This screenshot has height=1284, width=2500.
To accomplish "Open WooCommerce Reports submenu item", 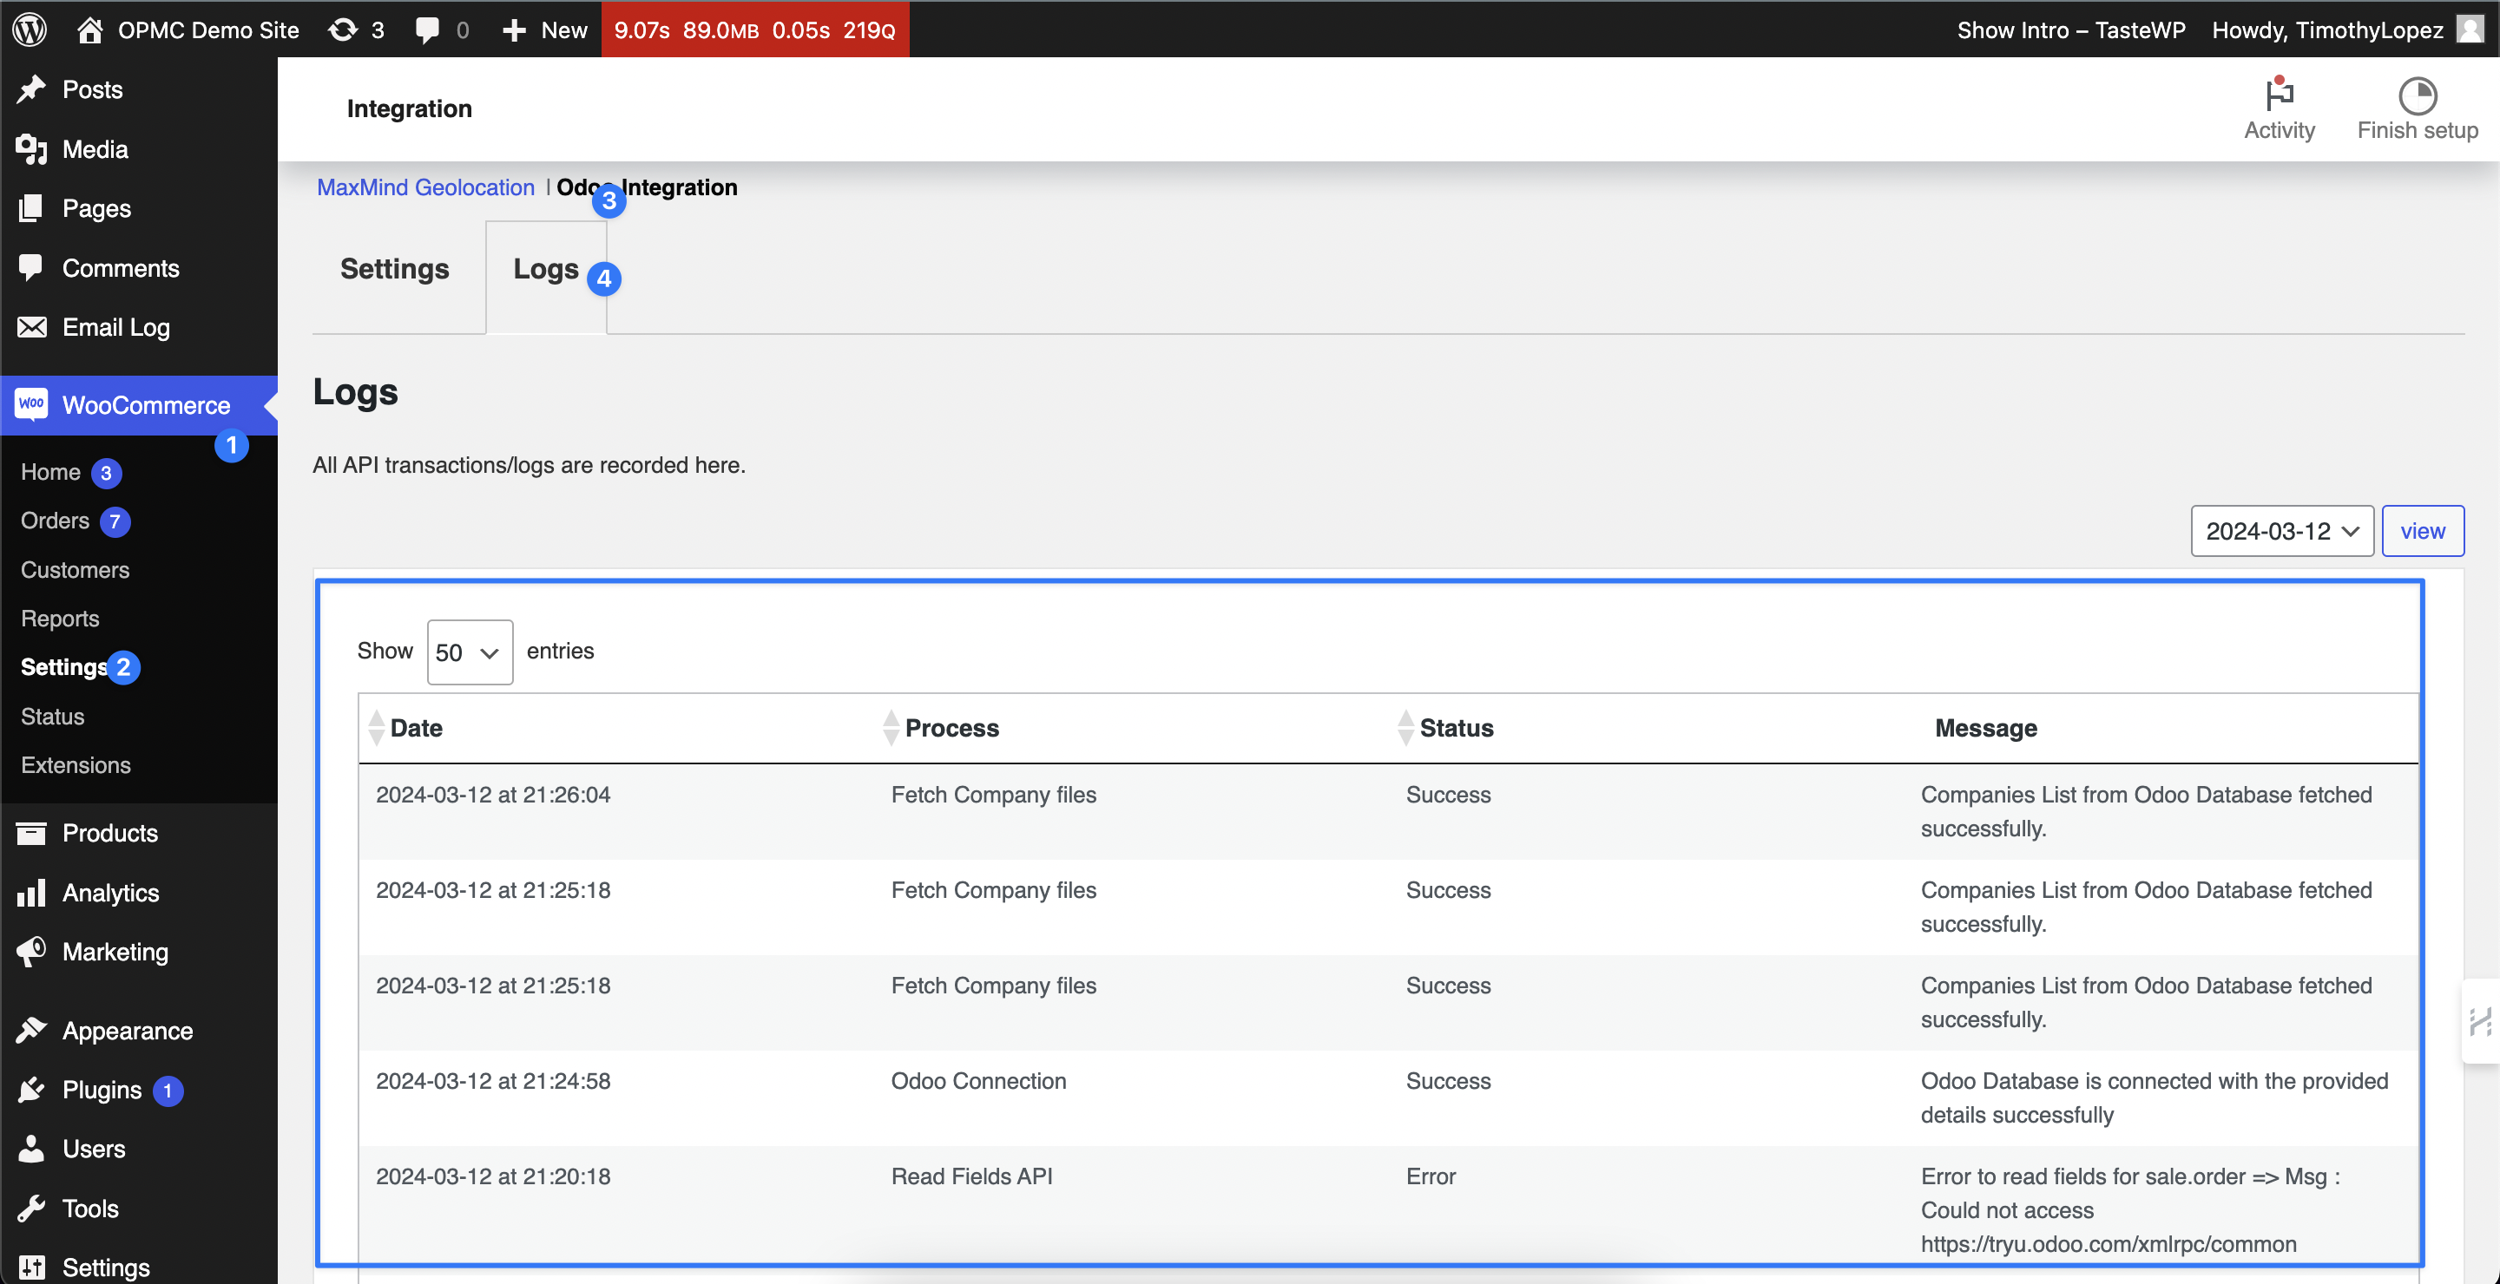I will click(60, 618).
